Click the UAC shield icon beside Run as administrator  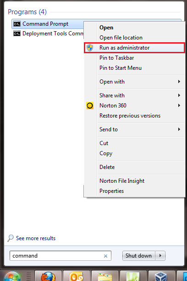pyautogui.click(x=90, y=48)
